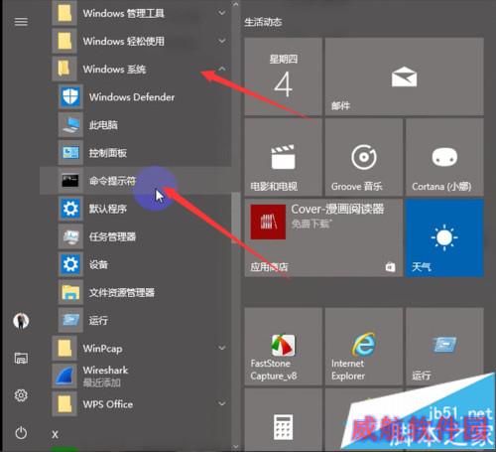Open the Windows 轻松使用 folder
Image resolution: width=496 pixels, height=452 pixels.
tap(139, 41)
